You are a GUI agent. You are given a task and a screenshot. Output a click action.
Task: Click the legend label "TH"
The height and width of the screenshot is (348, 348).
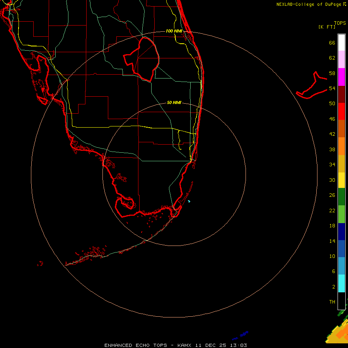[x=332, y=302]
